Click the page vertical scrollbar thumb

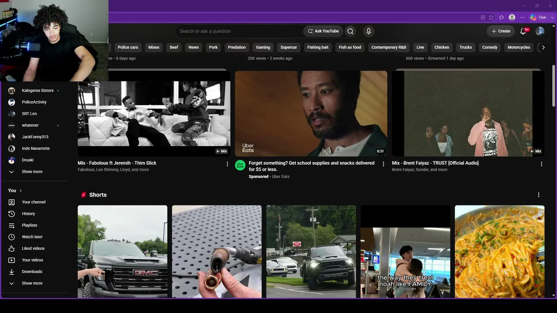[554, 85]
